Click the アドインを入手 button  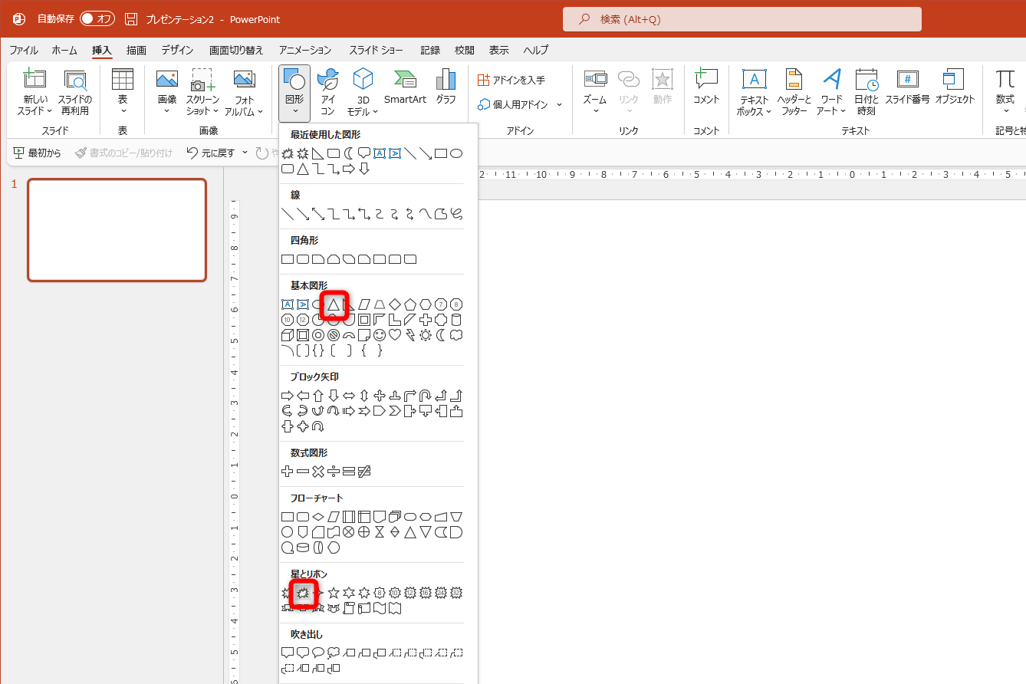518,78
